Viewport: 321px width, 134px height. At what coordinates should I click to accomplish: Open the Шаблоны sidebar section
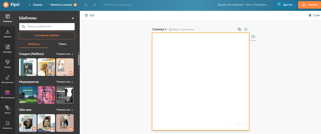(x=8, y=18)
